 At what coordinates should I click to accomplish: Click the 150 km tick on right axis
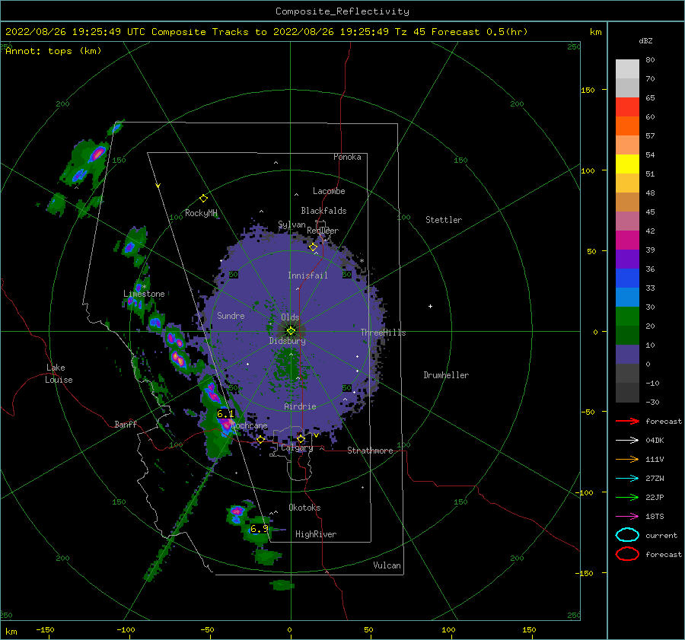pos(588,90)
